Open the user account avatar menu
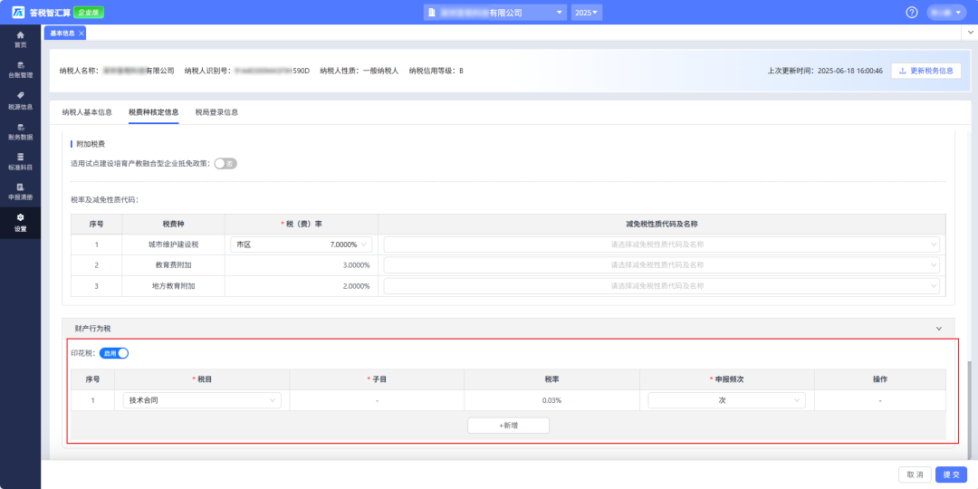The height and width of the screenshot is (489, 978). coord(946,13)
